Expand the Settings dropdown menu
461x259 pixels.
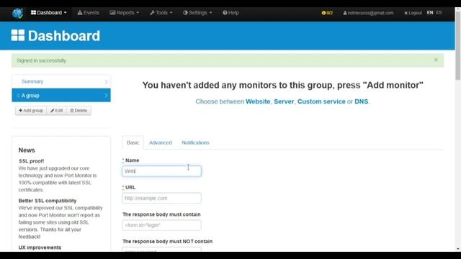click(x=197, y=13)
